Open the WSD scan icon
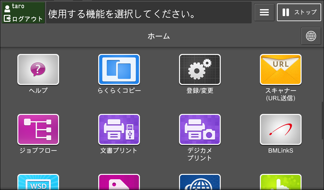324x190 pixels. 38,182
